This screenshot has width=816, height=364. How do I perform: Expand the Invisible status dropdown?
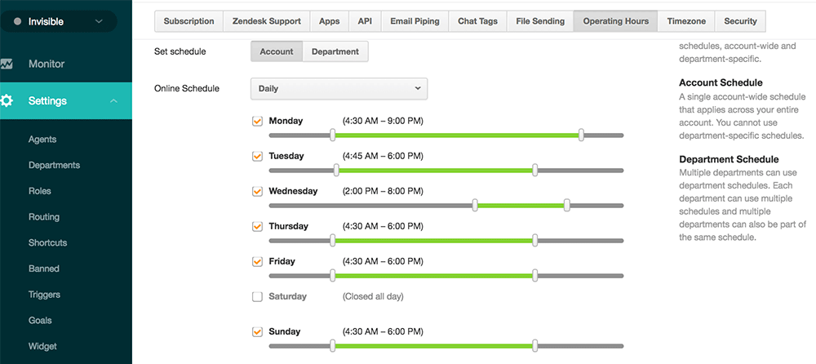point(99,22)
